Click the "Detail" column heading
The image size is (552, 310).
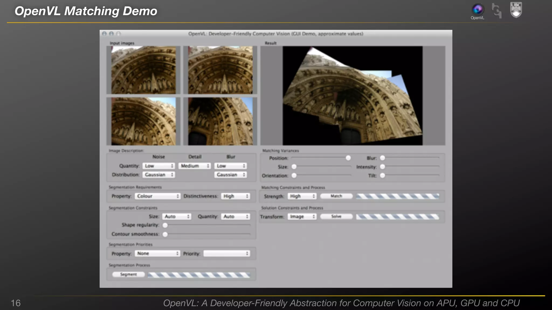click(x=195, y=157)
